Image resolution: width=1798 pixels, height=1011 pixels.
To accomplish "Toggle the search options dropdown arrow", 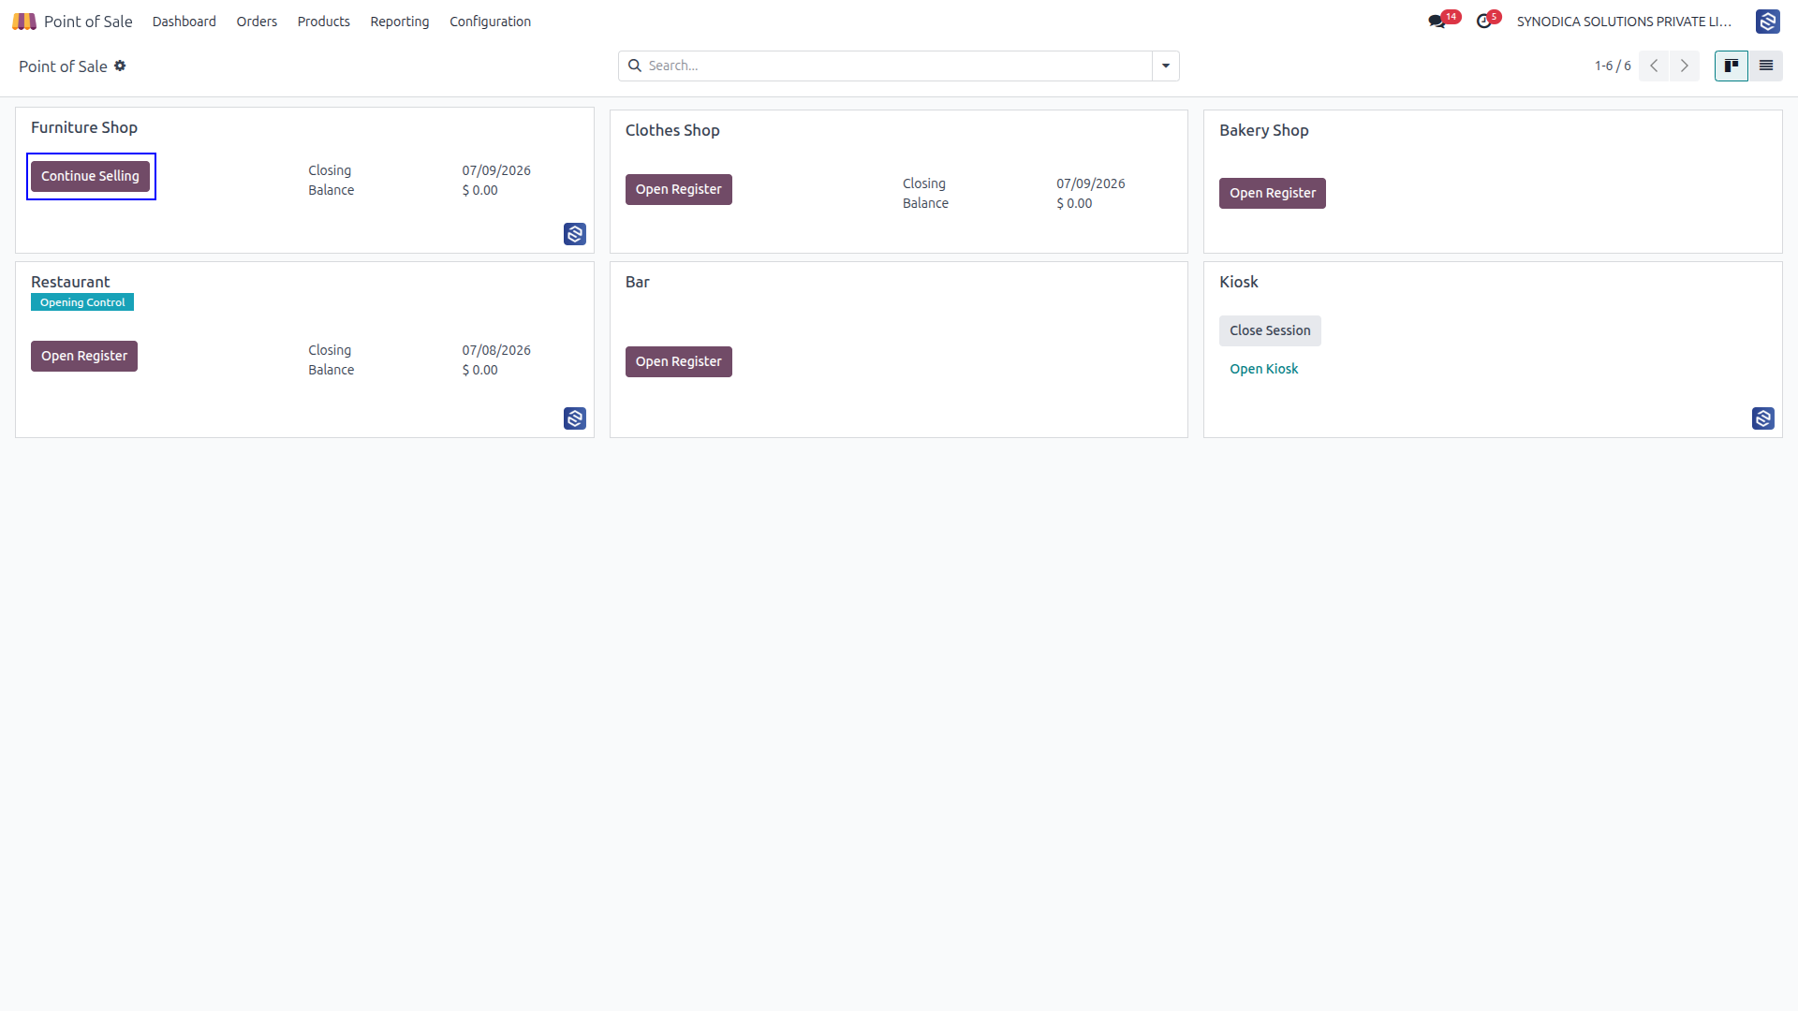I will [1165, 66].
